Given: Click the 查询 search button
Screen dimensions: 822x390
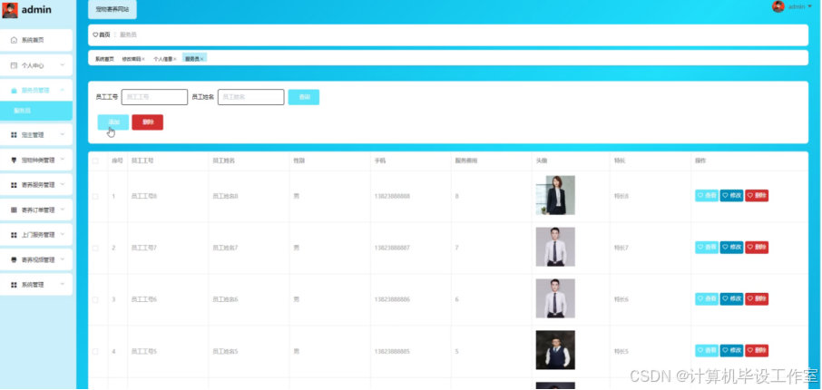Looking at the screenshot, I should tap(304, 97).
